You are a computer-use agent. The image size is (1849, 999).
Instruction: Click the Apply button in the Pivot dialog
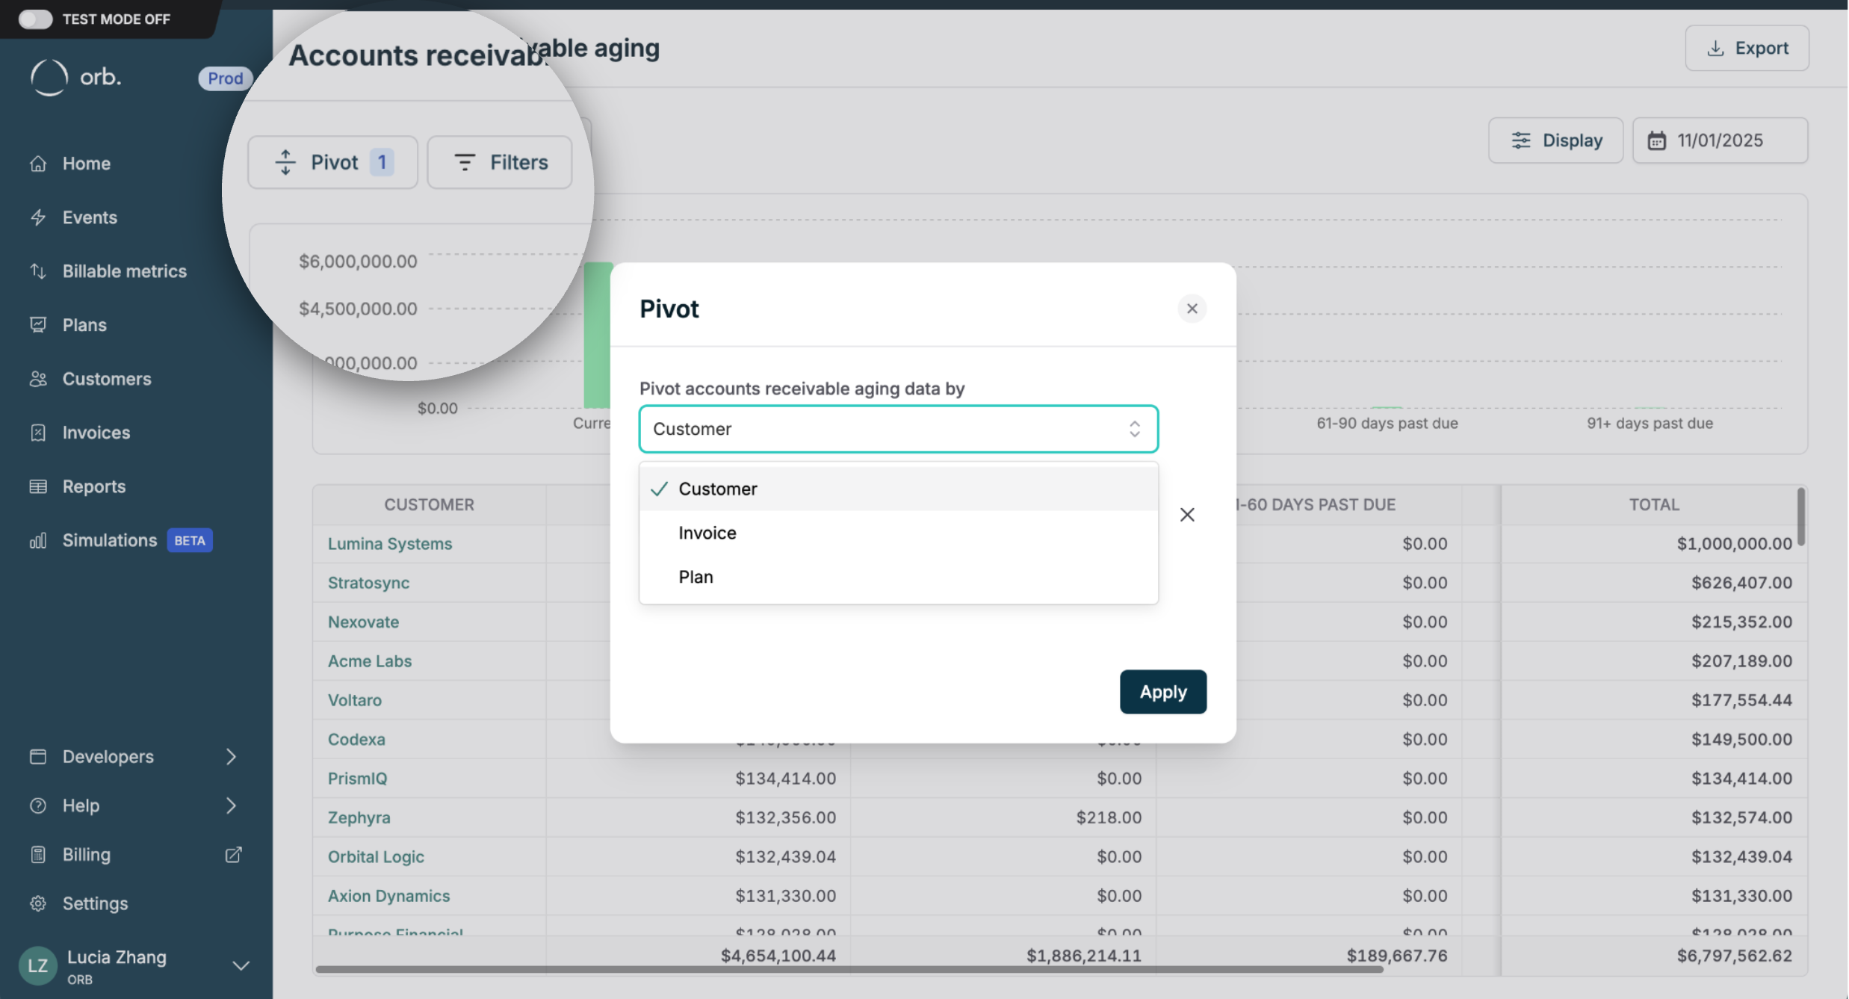[x=1162, y=691]
